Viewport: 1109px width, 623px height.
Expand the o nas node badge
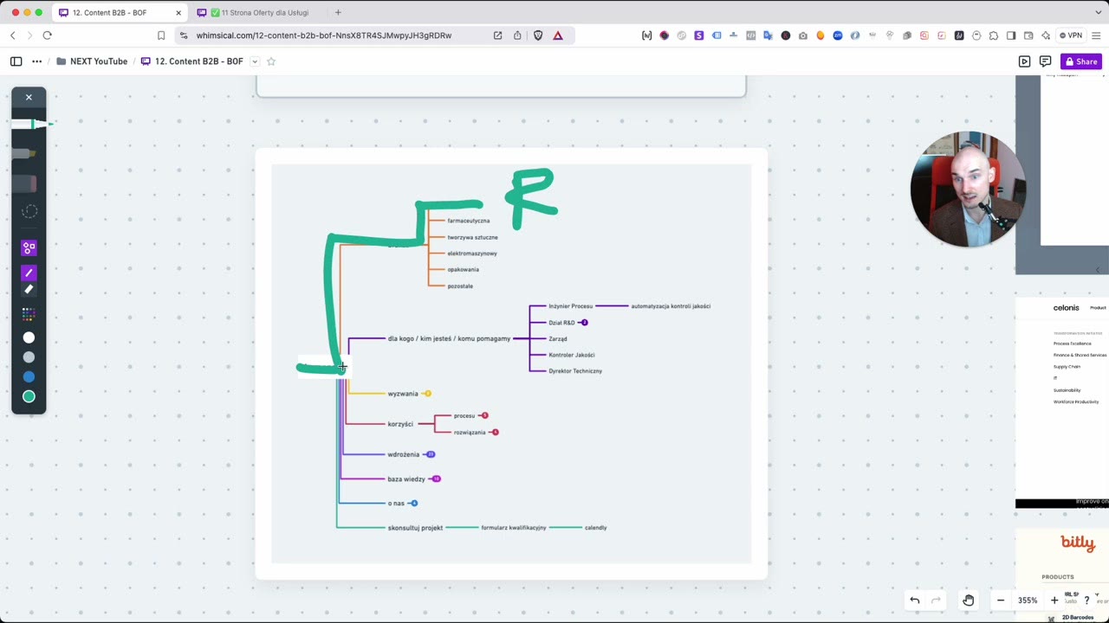pyautogui.click(x=414, y=503)
